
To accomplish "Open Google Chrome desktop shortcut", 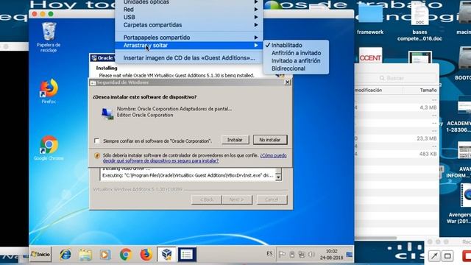I will click(49, 148).
